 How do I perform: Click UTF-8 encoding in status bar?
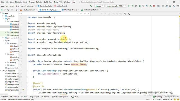point(159,99)
